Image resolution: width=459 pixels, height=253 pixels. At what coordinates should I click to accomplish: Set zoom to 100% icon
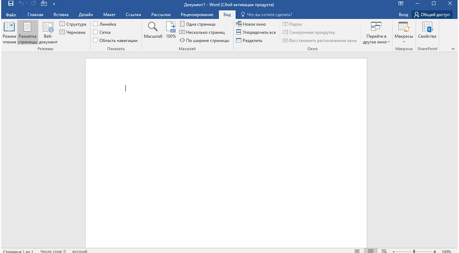click(x=171, y=30)
